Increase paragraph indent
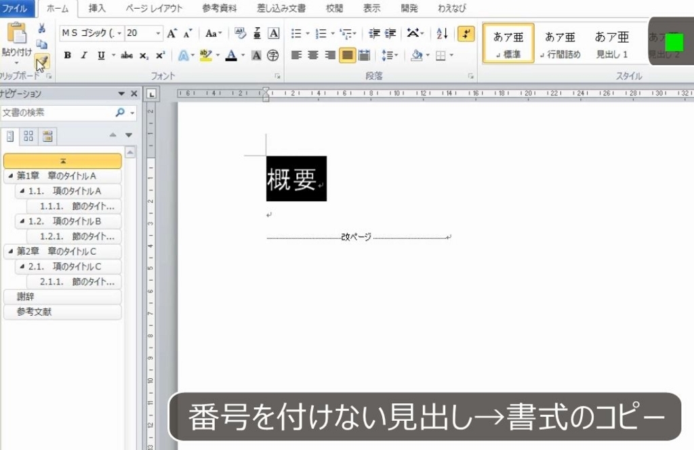The height and width of the screenshot is (450, 694). coord(390,33)
